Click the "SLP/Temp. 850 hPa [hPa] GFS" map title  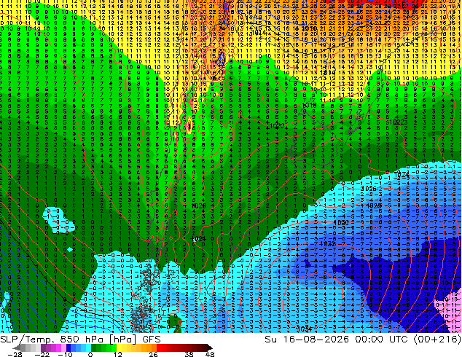pos(80,340)
